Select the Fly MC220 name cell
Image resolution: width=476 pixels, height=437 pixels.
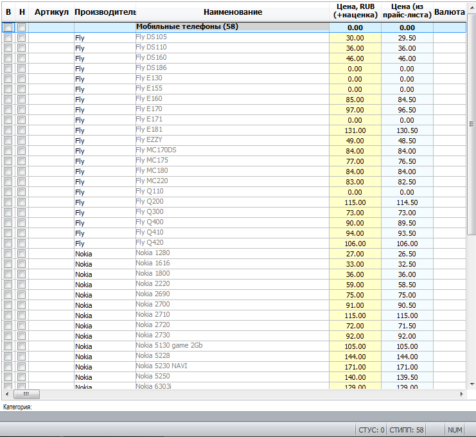click(x=233, y=182)
